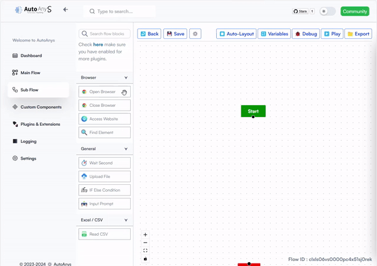Select the IF Else Condition block
377x266 pixels.
[x=104, y=190]
